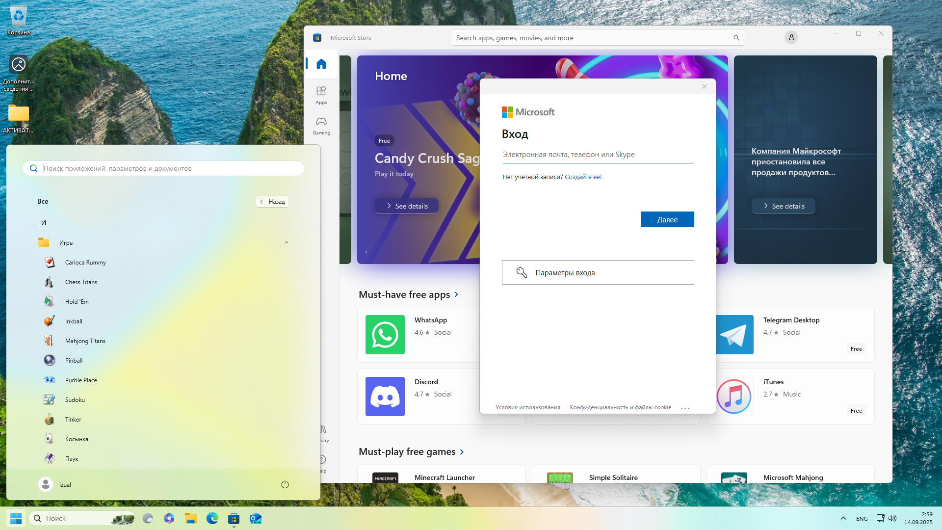Open Outlook from the taskbar
Image resolution: width=942 pixels, height=530 pixels.
[x=256, y=518]
